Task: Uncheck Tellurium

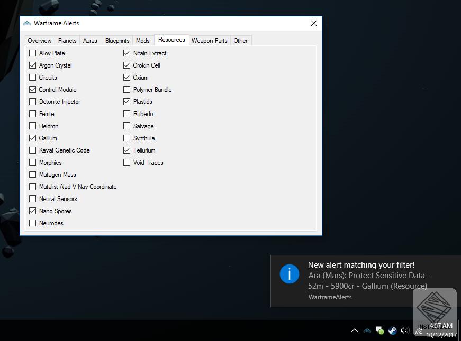Action: click(126, 150)
